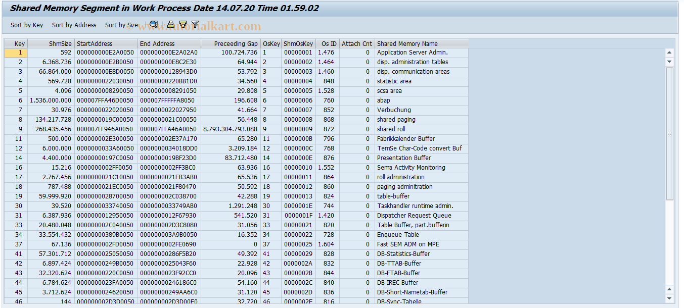
Task: Select the highlighted Key cell 1
Action: [16, 53]
